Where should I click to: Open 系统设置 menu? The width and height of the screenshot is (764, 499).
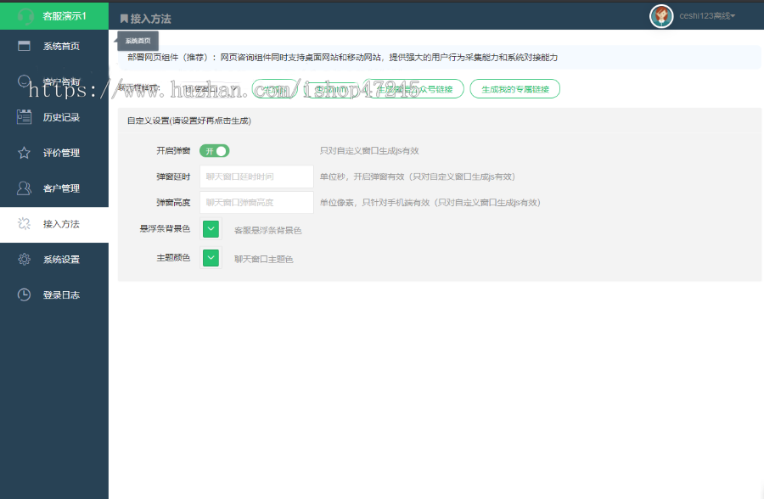tap(54, 259)
